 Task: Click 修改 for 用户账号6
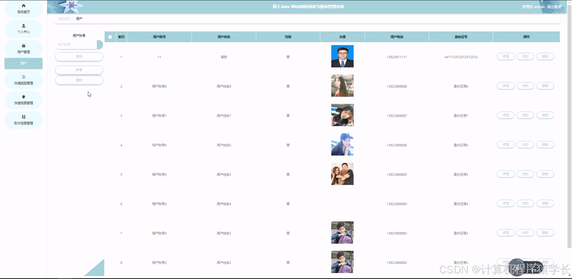(525, 145)
